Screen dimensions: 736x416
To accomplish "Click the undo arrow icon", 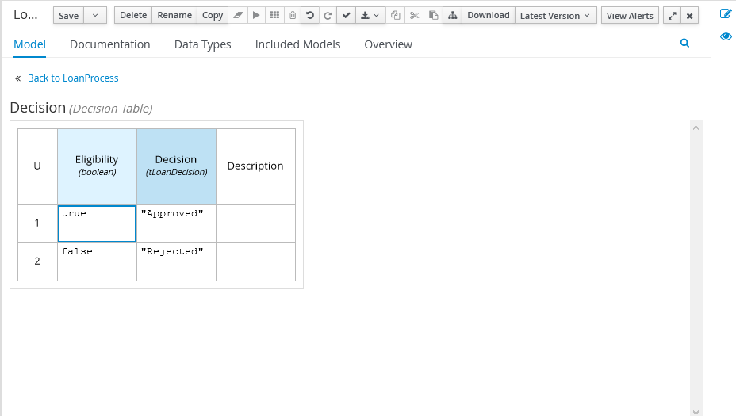I will click(x=310, y=16).
